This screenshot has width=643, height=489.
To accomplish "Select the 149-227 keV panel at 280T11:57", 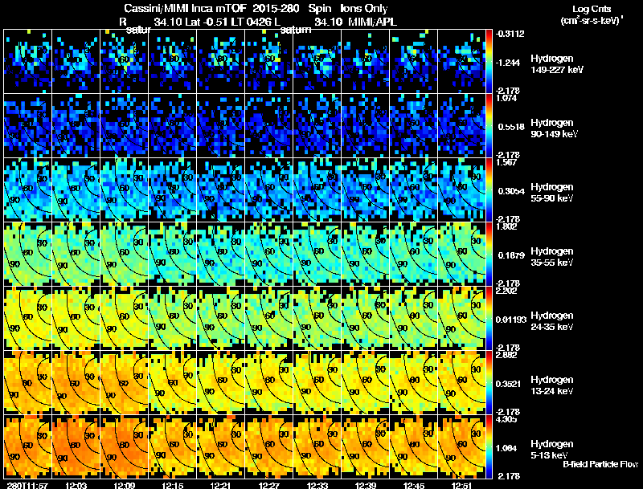I will (x=28, y=62).
